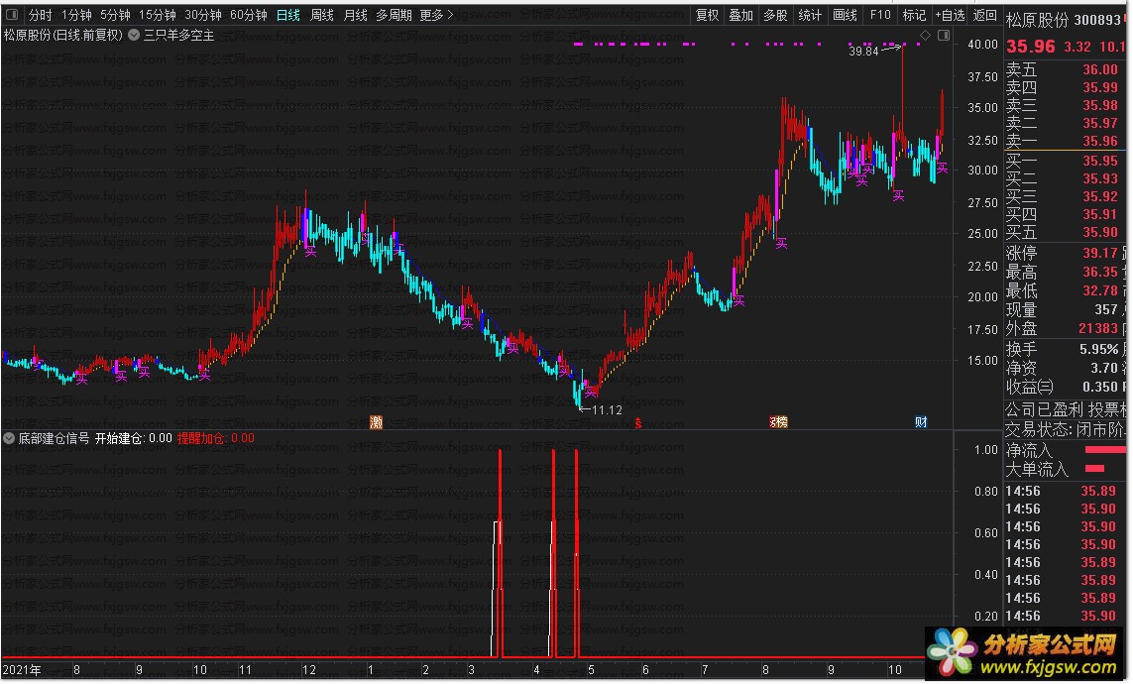Activate the 画线 drawing tool
Viewport: 1133px width, 684px height.
point(845,15)
